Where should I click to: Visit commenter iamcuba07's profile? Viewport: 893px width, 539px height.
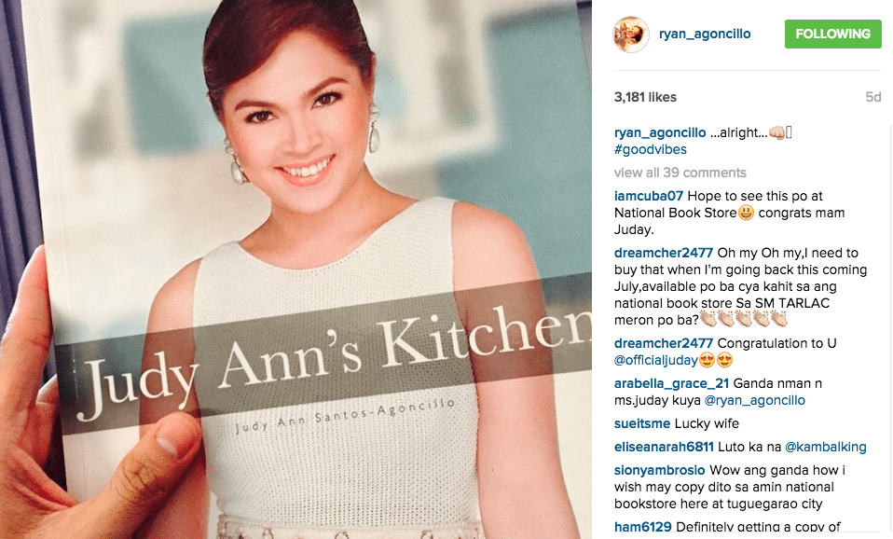(x=649, y=196)
